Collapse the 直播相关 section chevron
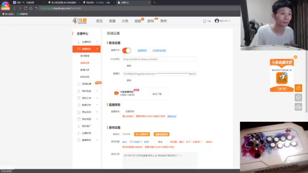The height and width of the screenshot is (173, 308). (97, 49)
